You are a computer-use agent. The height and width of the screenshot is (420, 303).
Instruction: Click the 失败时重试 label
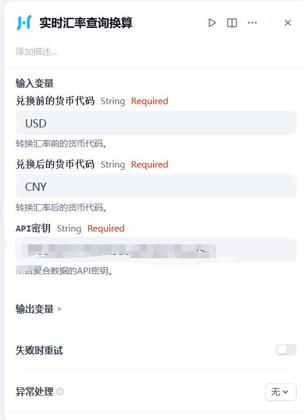click(x=39, y=350)
